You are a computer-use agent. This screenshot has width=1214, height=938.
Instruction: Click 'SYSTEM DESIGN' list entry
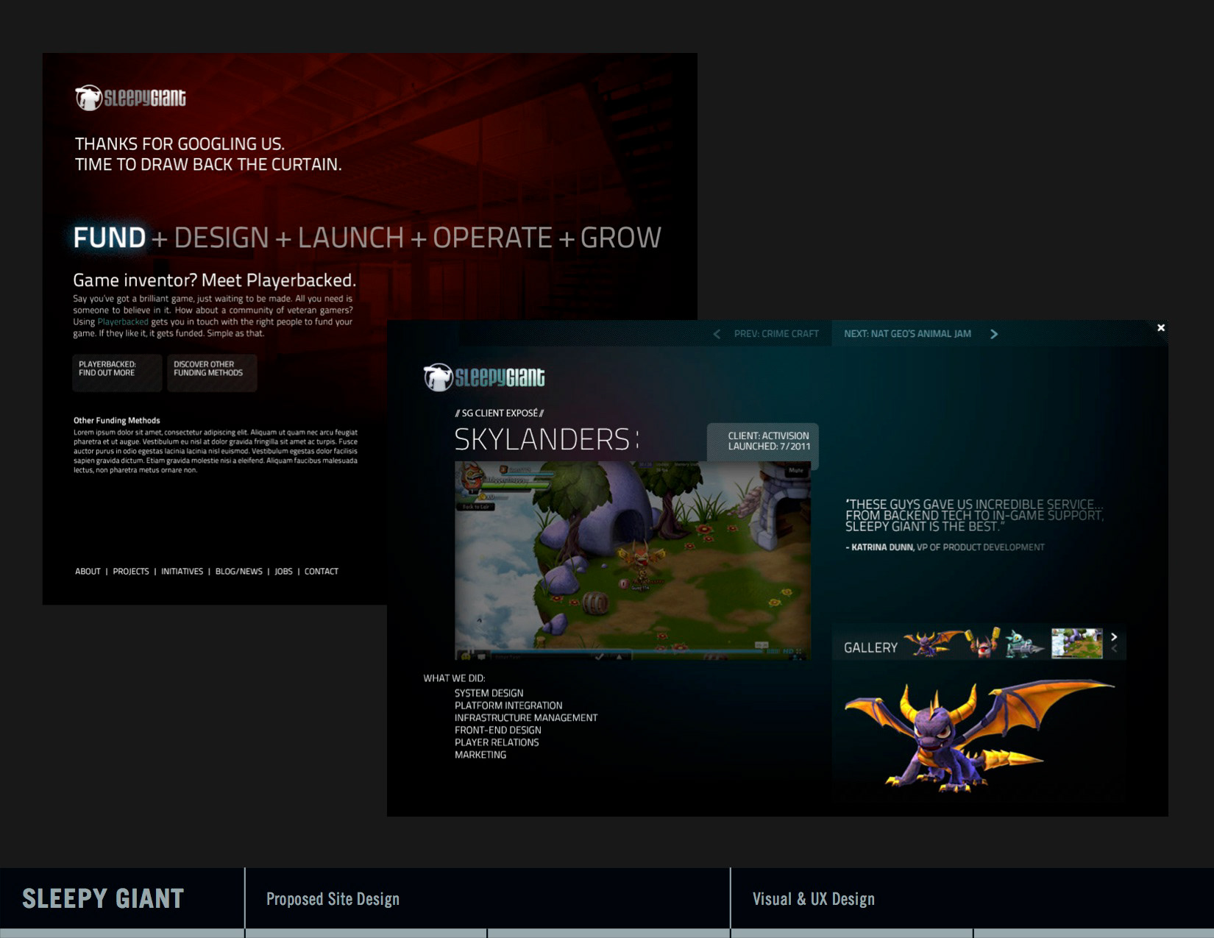point(489,693)
